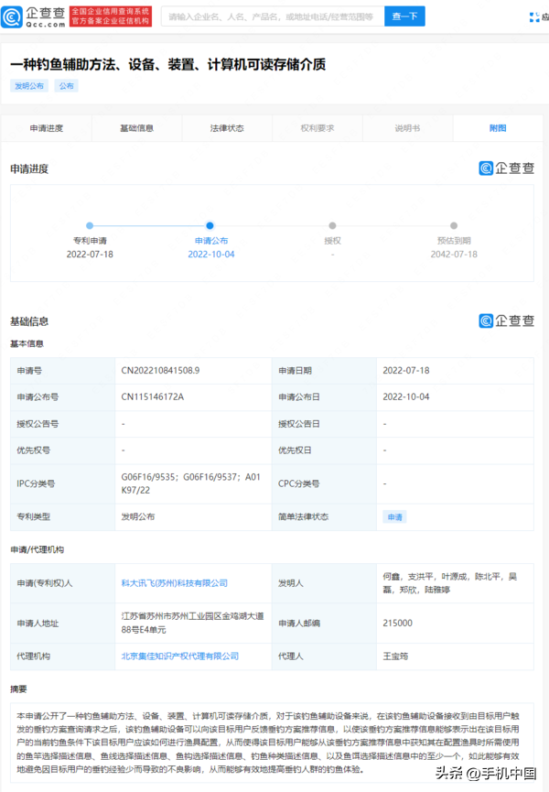The width and height of the screenshot is (549, 792).
Task: Click the postal code 215000
Action: pos(398,624)
